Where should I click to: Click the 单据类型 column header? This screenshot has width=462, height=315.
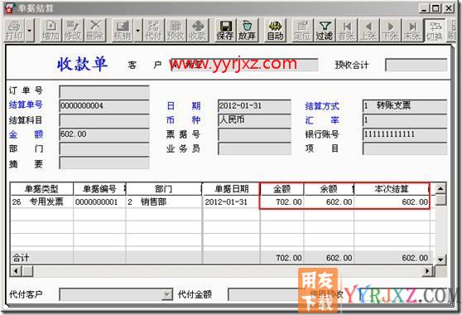41,189
